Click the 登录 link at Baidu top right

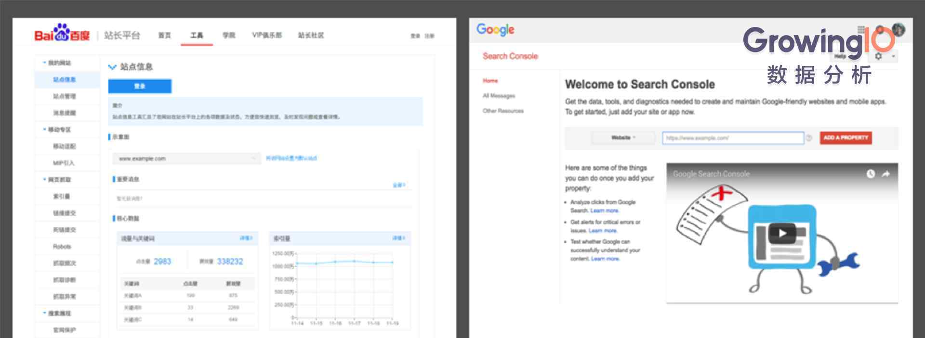point(415,36)
